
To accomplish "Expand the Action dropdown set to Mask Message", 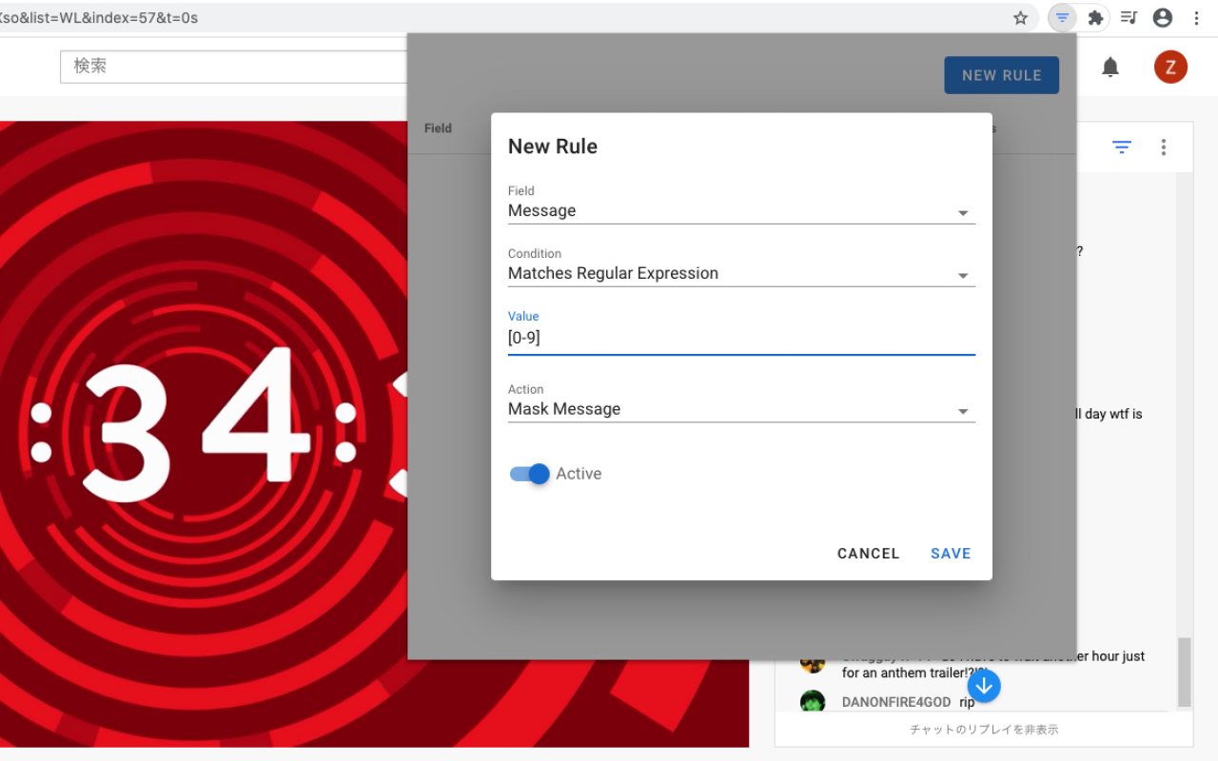I will [x=741, y=410].
